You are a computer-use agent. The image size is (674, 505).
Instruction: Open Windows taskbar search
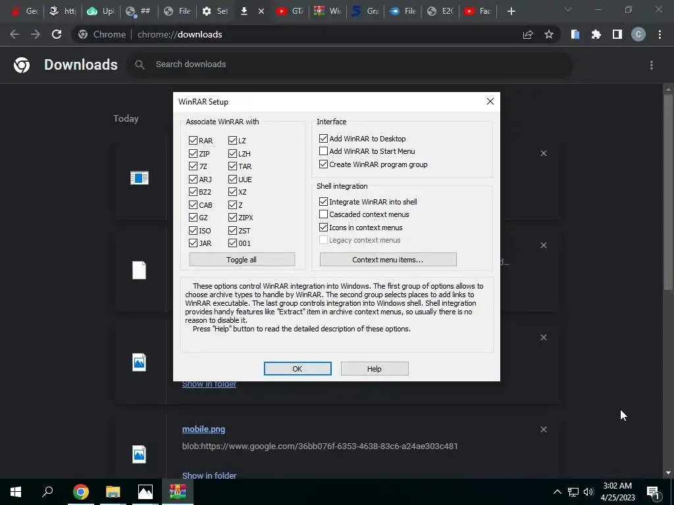pyautogui.click(x=47, y=492)
